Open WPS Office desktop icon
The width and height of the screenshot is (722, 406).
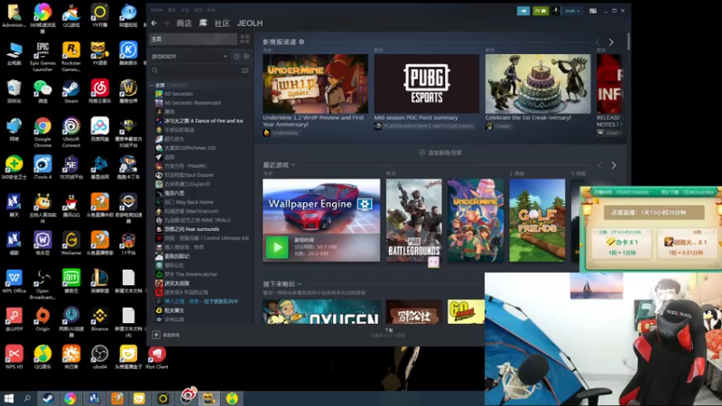click(x=14, y=281)
